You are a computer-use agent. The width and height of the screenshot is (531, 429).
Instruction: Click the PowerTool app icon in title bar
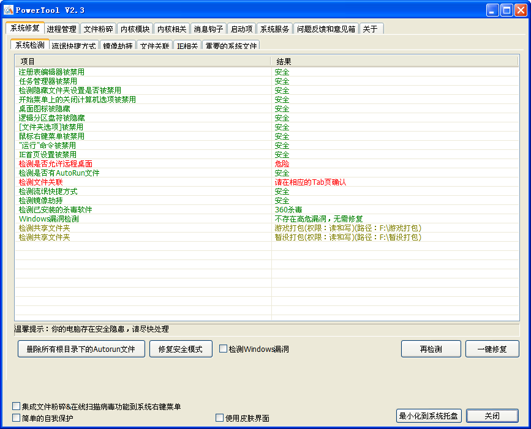[9, 10]
